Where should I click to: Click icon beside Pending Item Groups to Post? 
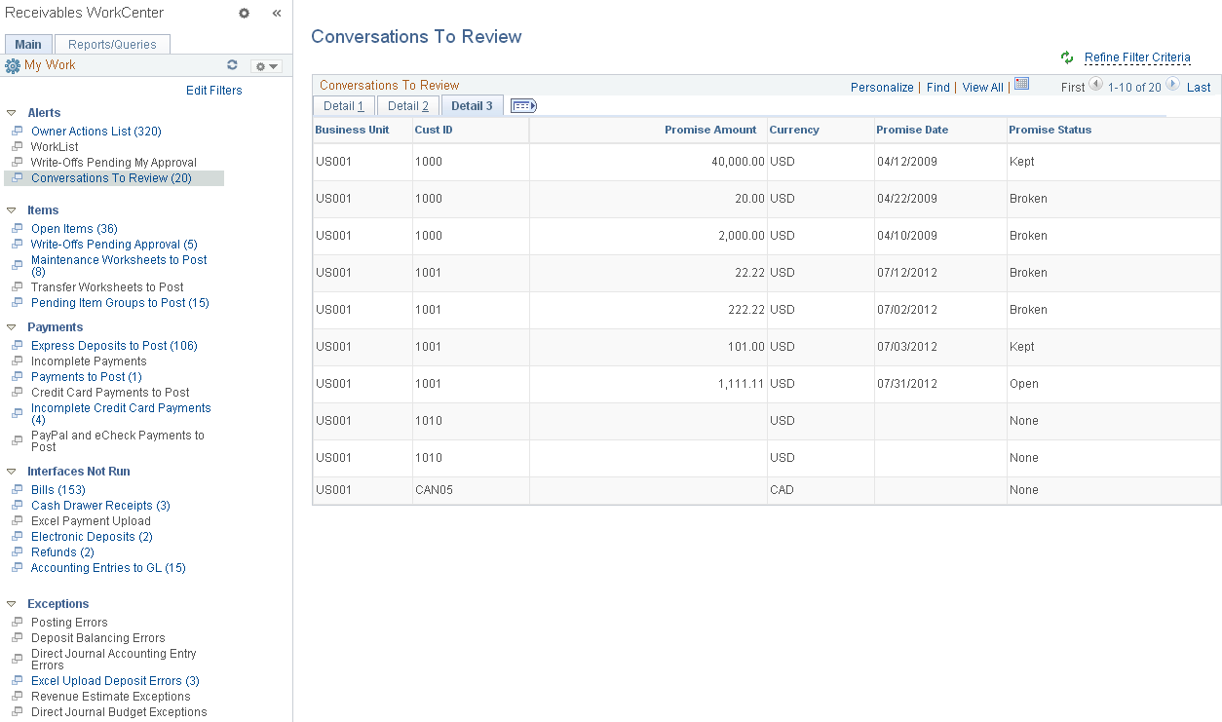pos(17,302)
